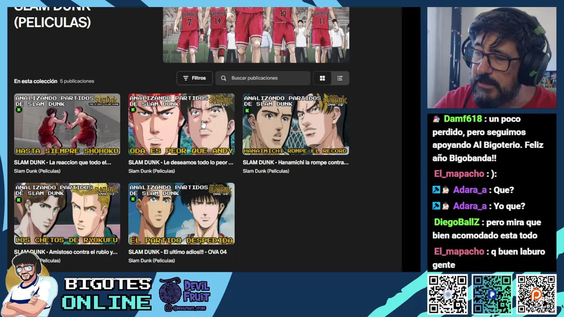Image resolution: width=564 pixels, height=317 pixels.
Task: Click the middle QR code
Action: click(x=492, y=294)
